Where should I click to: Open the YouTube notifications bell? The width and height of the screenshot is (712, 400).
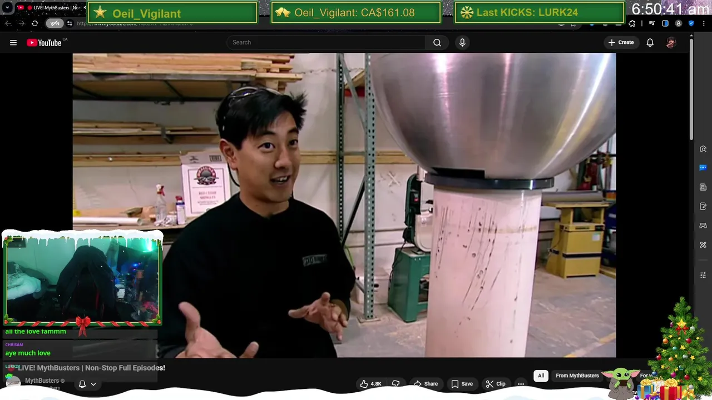(650, 42)
